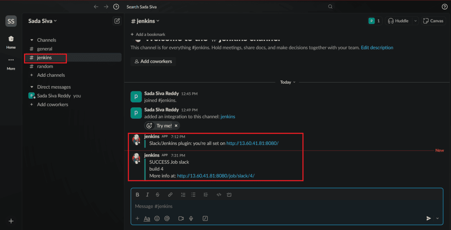Open the channel Canvas
This screenshot has height=230, width=451.
[434, 21]
